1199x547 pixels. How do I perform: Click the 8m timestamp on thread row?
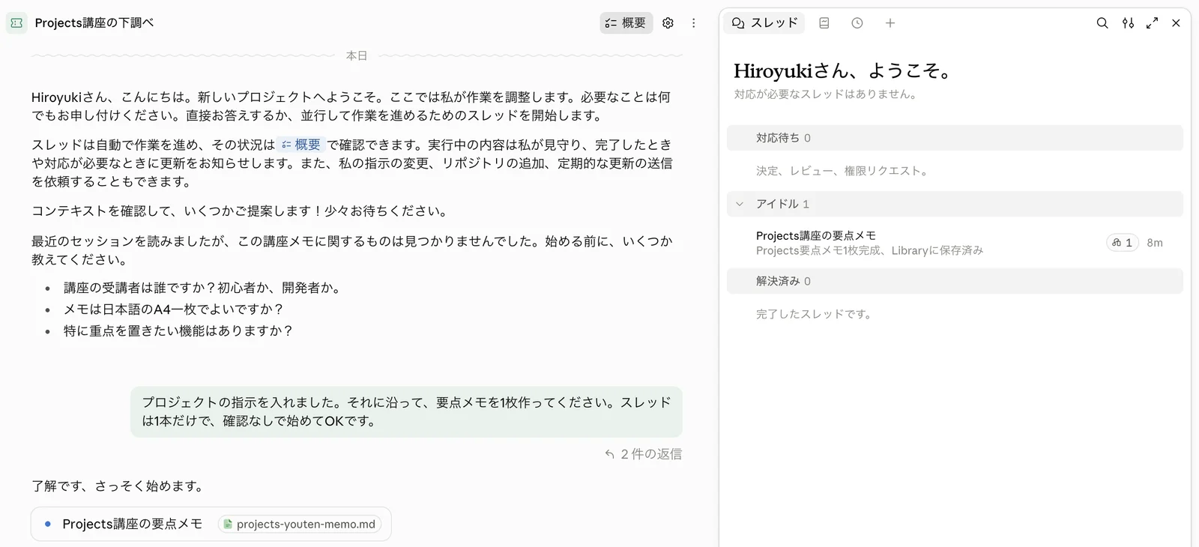[x=1155, y=243]
